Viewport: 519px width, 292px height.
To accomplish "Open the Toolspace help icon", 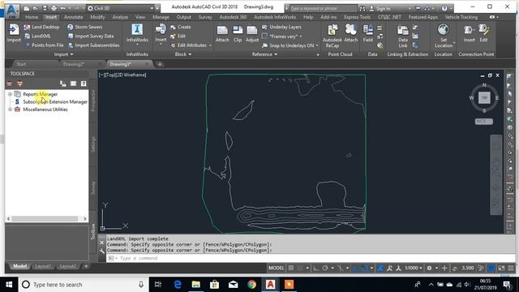I will (x=84, y=84).
